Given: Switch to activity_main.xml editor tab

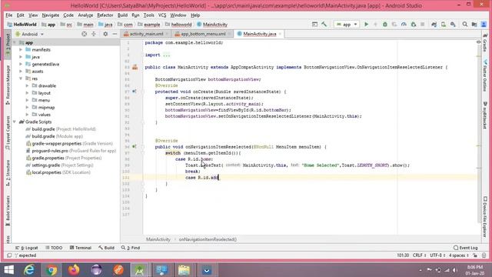Looking at the screenshot, I should (x=146, y=34).
